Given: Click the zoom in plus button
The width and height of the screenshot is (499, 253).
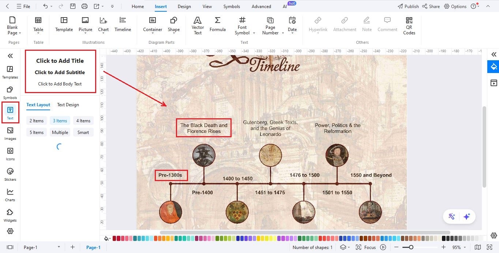Looking at the screenshot, I should 443,247.
